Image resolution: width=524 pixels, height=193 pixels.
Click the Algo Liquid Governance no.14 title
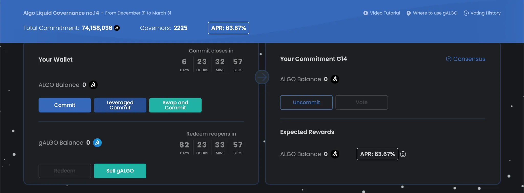(x=61, y=13)
